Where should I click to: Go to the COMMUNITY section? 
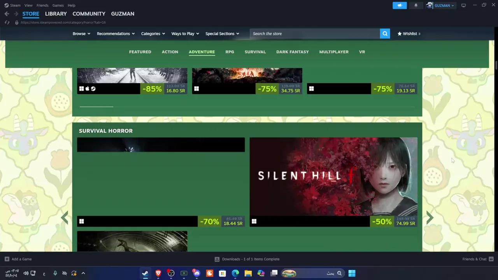click(89, 14)
